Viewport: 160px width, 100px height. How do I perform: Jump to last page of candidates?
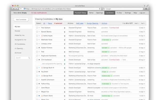tap(143, 23)
